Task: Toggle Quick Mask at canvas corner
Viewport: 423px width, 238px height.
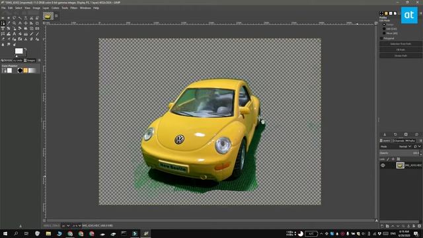Action: click(44, 220)
